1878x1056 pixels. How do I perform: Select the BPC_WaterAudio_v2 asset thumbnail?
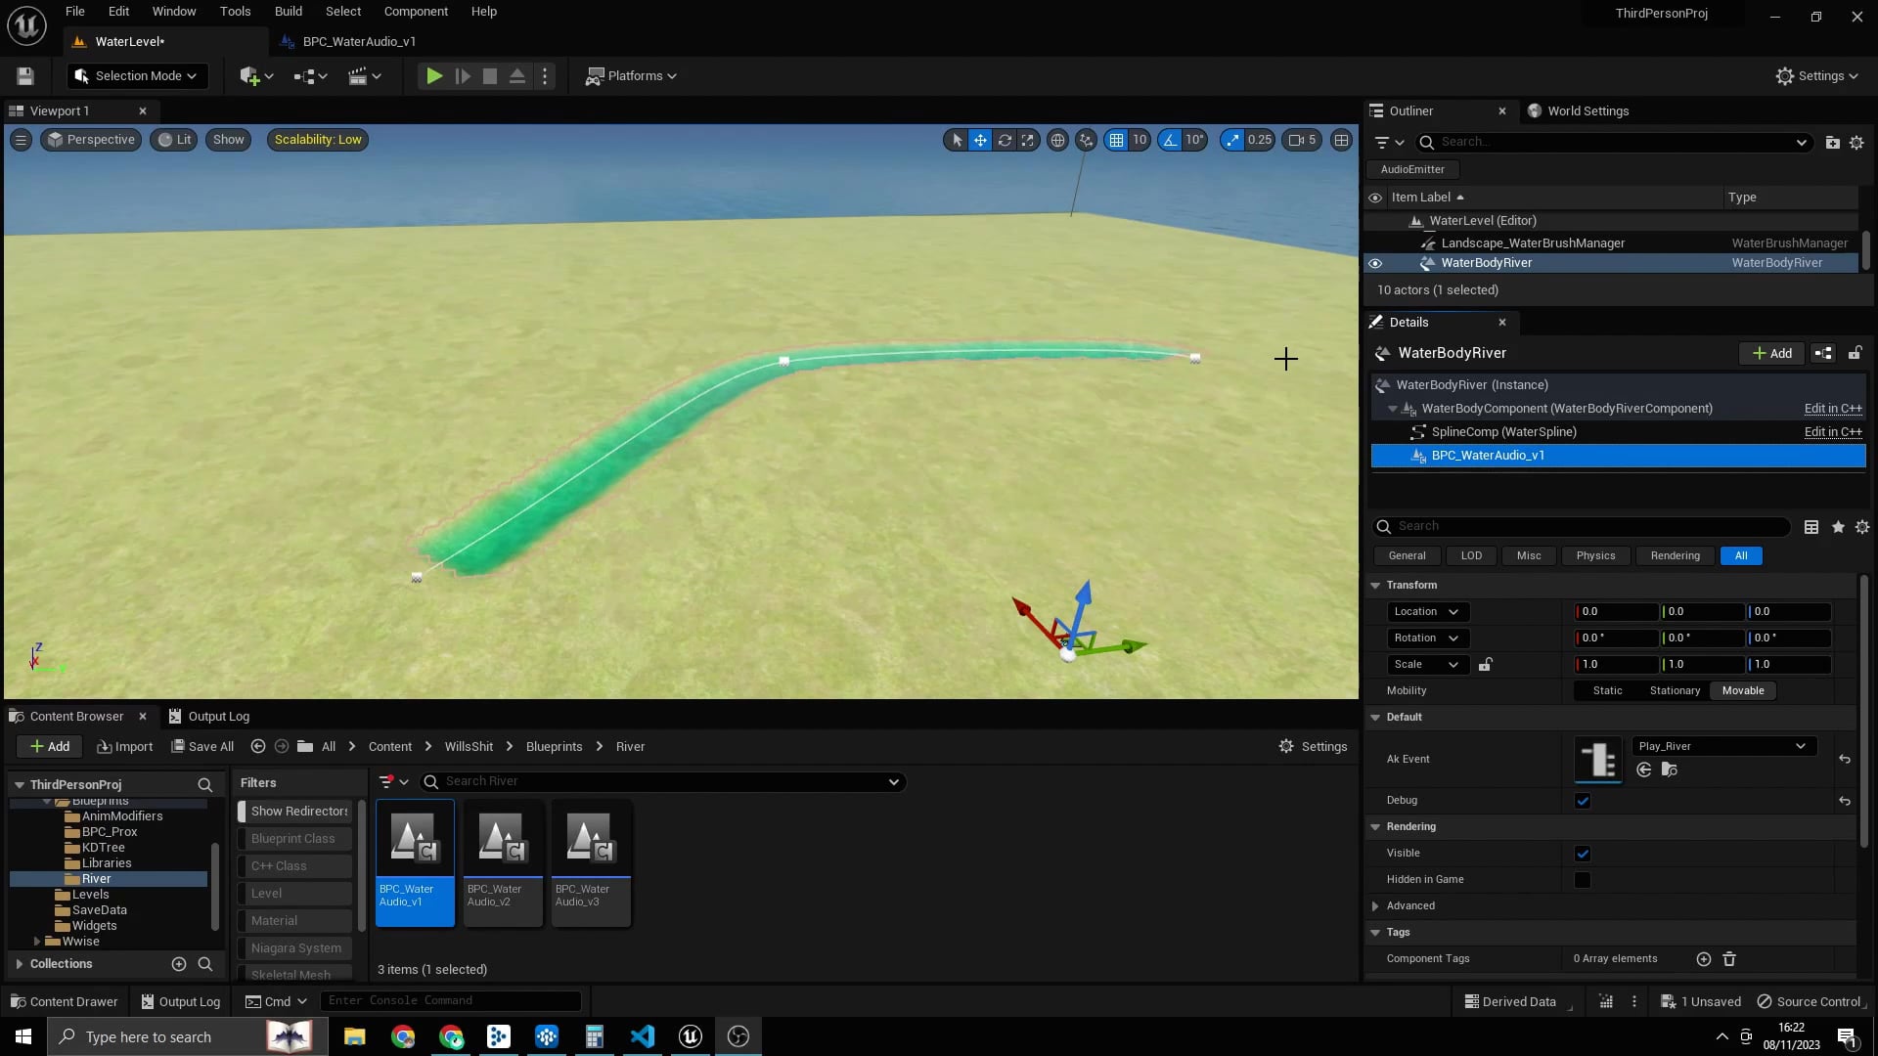click(502, 839)
